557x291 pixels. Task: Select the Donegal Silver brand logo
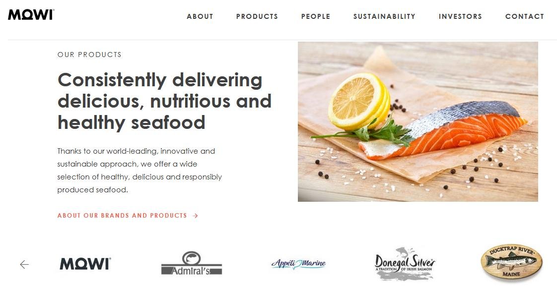tap(405, 263)
